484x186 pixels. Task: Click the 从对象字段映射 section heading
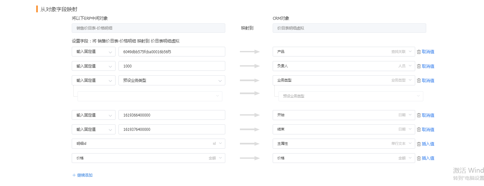tap(59, 9)
